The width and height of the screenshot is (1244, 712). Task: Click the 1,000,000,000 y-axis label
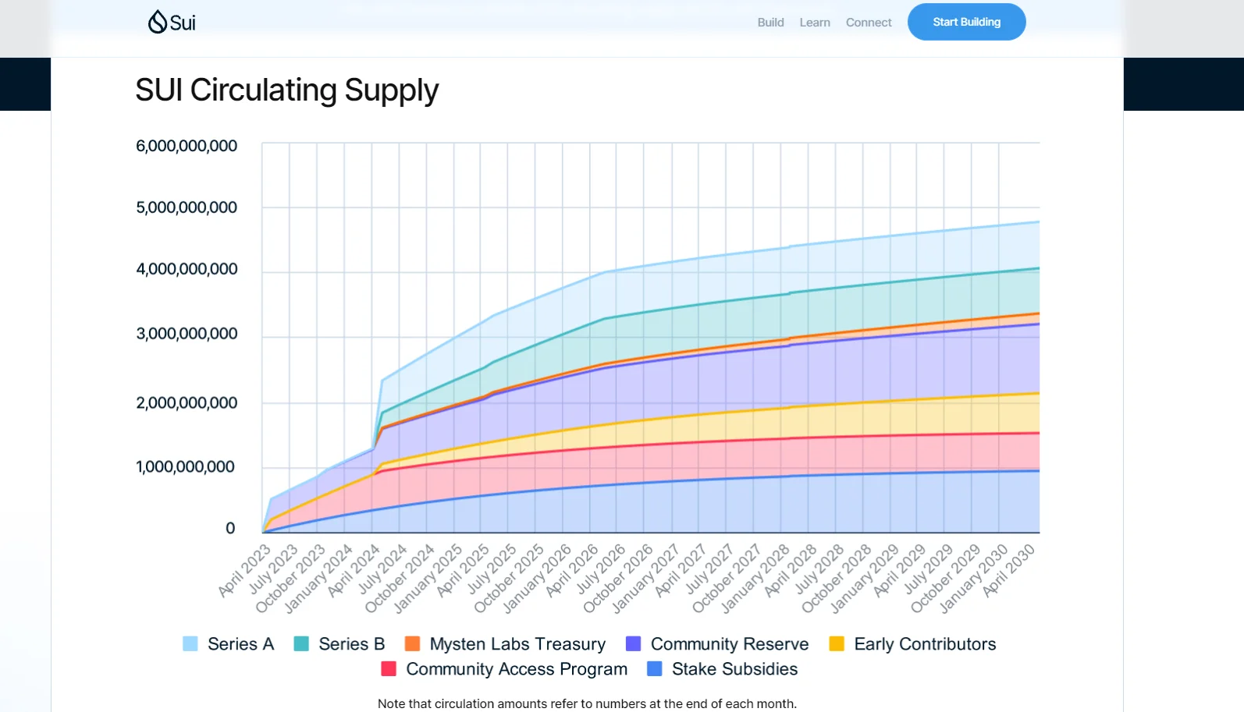pos(185,467)
